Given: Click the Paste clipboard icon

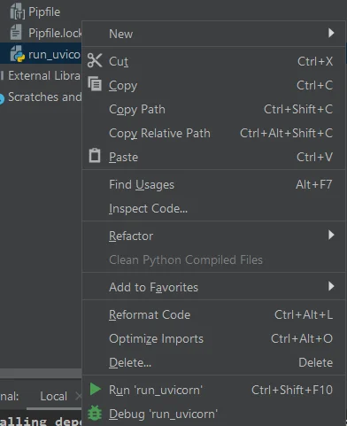Looking at the screenshot, I should tap(95, 155).
